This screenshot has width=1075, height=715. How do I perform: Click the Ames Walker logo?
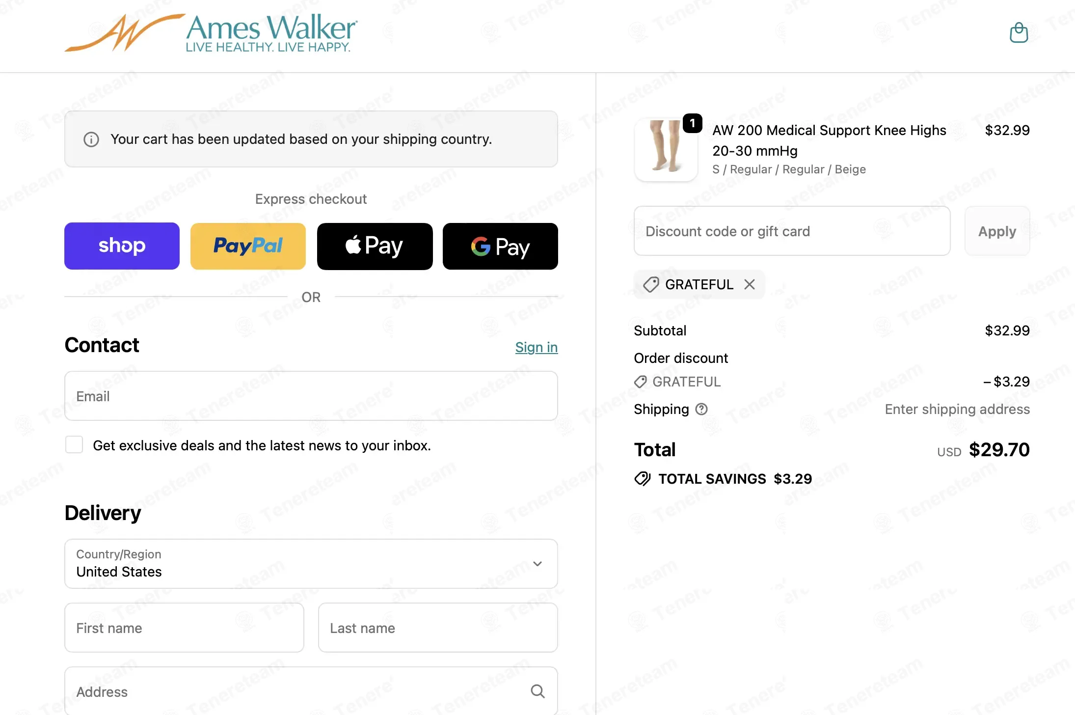pyautogui.click(x=211, y=33)
